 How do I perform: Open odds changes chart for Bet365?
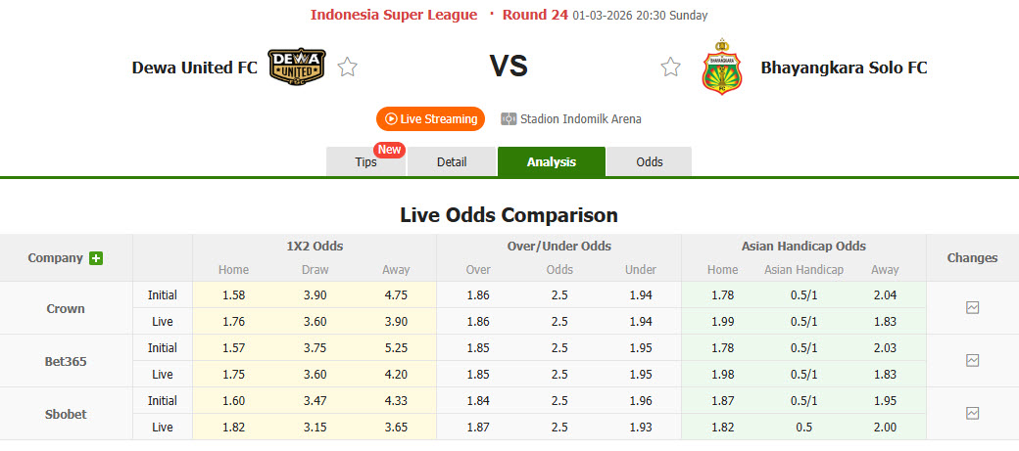(x=972, y=360)
